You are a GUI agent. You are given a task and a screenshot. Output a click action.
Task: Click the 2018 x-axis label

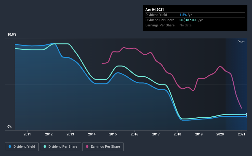point(177,134)
